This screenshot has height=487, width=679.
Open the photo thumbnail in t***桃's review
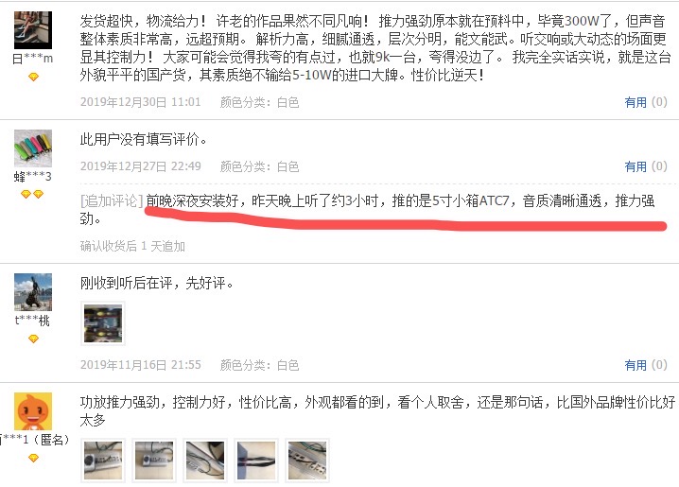(103, 323)
